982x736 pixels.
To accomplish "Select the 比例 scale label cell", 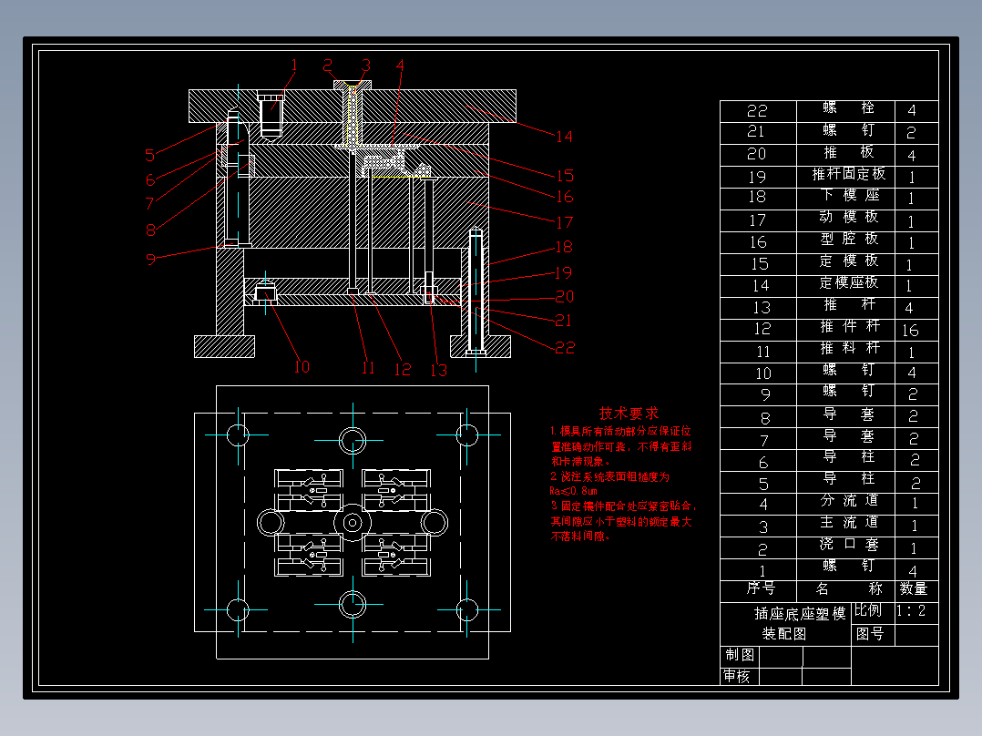I will pos(867,610).
